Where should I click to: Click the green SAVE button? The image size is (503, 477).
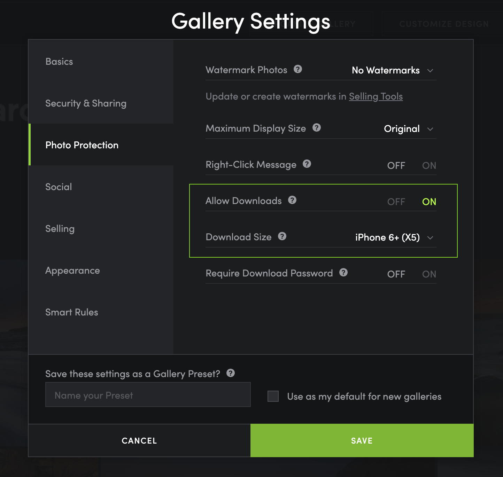click(362, 440)
